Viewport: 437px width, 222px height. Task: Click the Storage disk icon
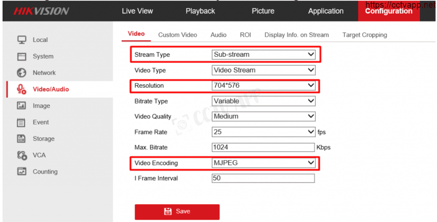21,138
